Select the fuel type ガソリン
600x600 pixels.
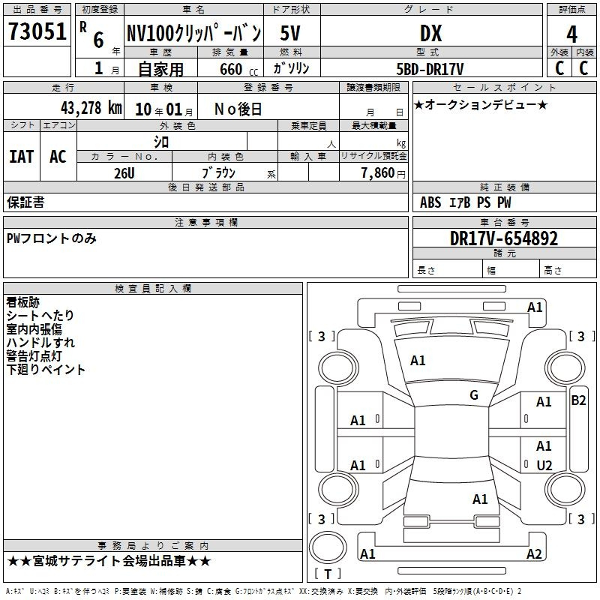(x=291, y=68)
